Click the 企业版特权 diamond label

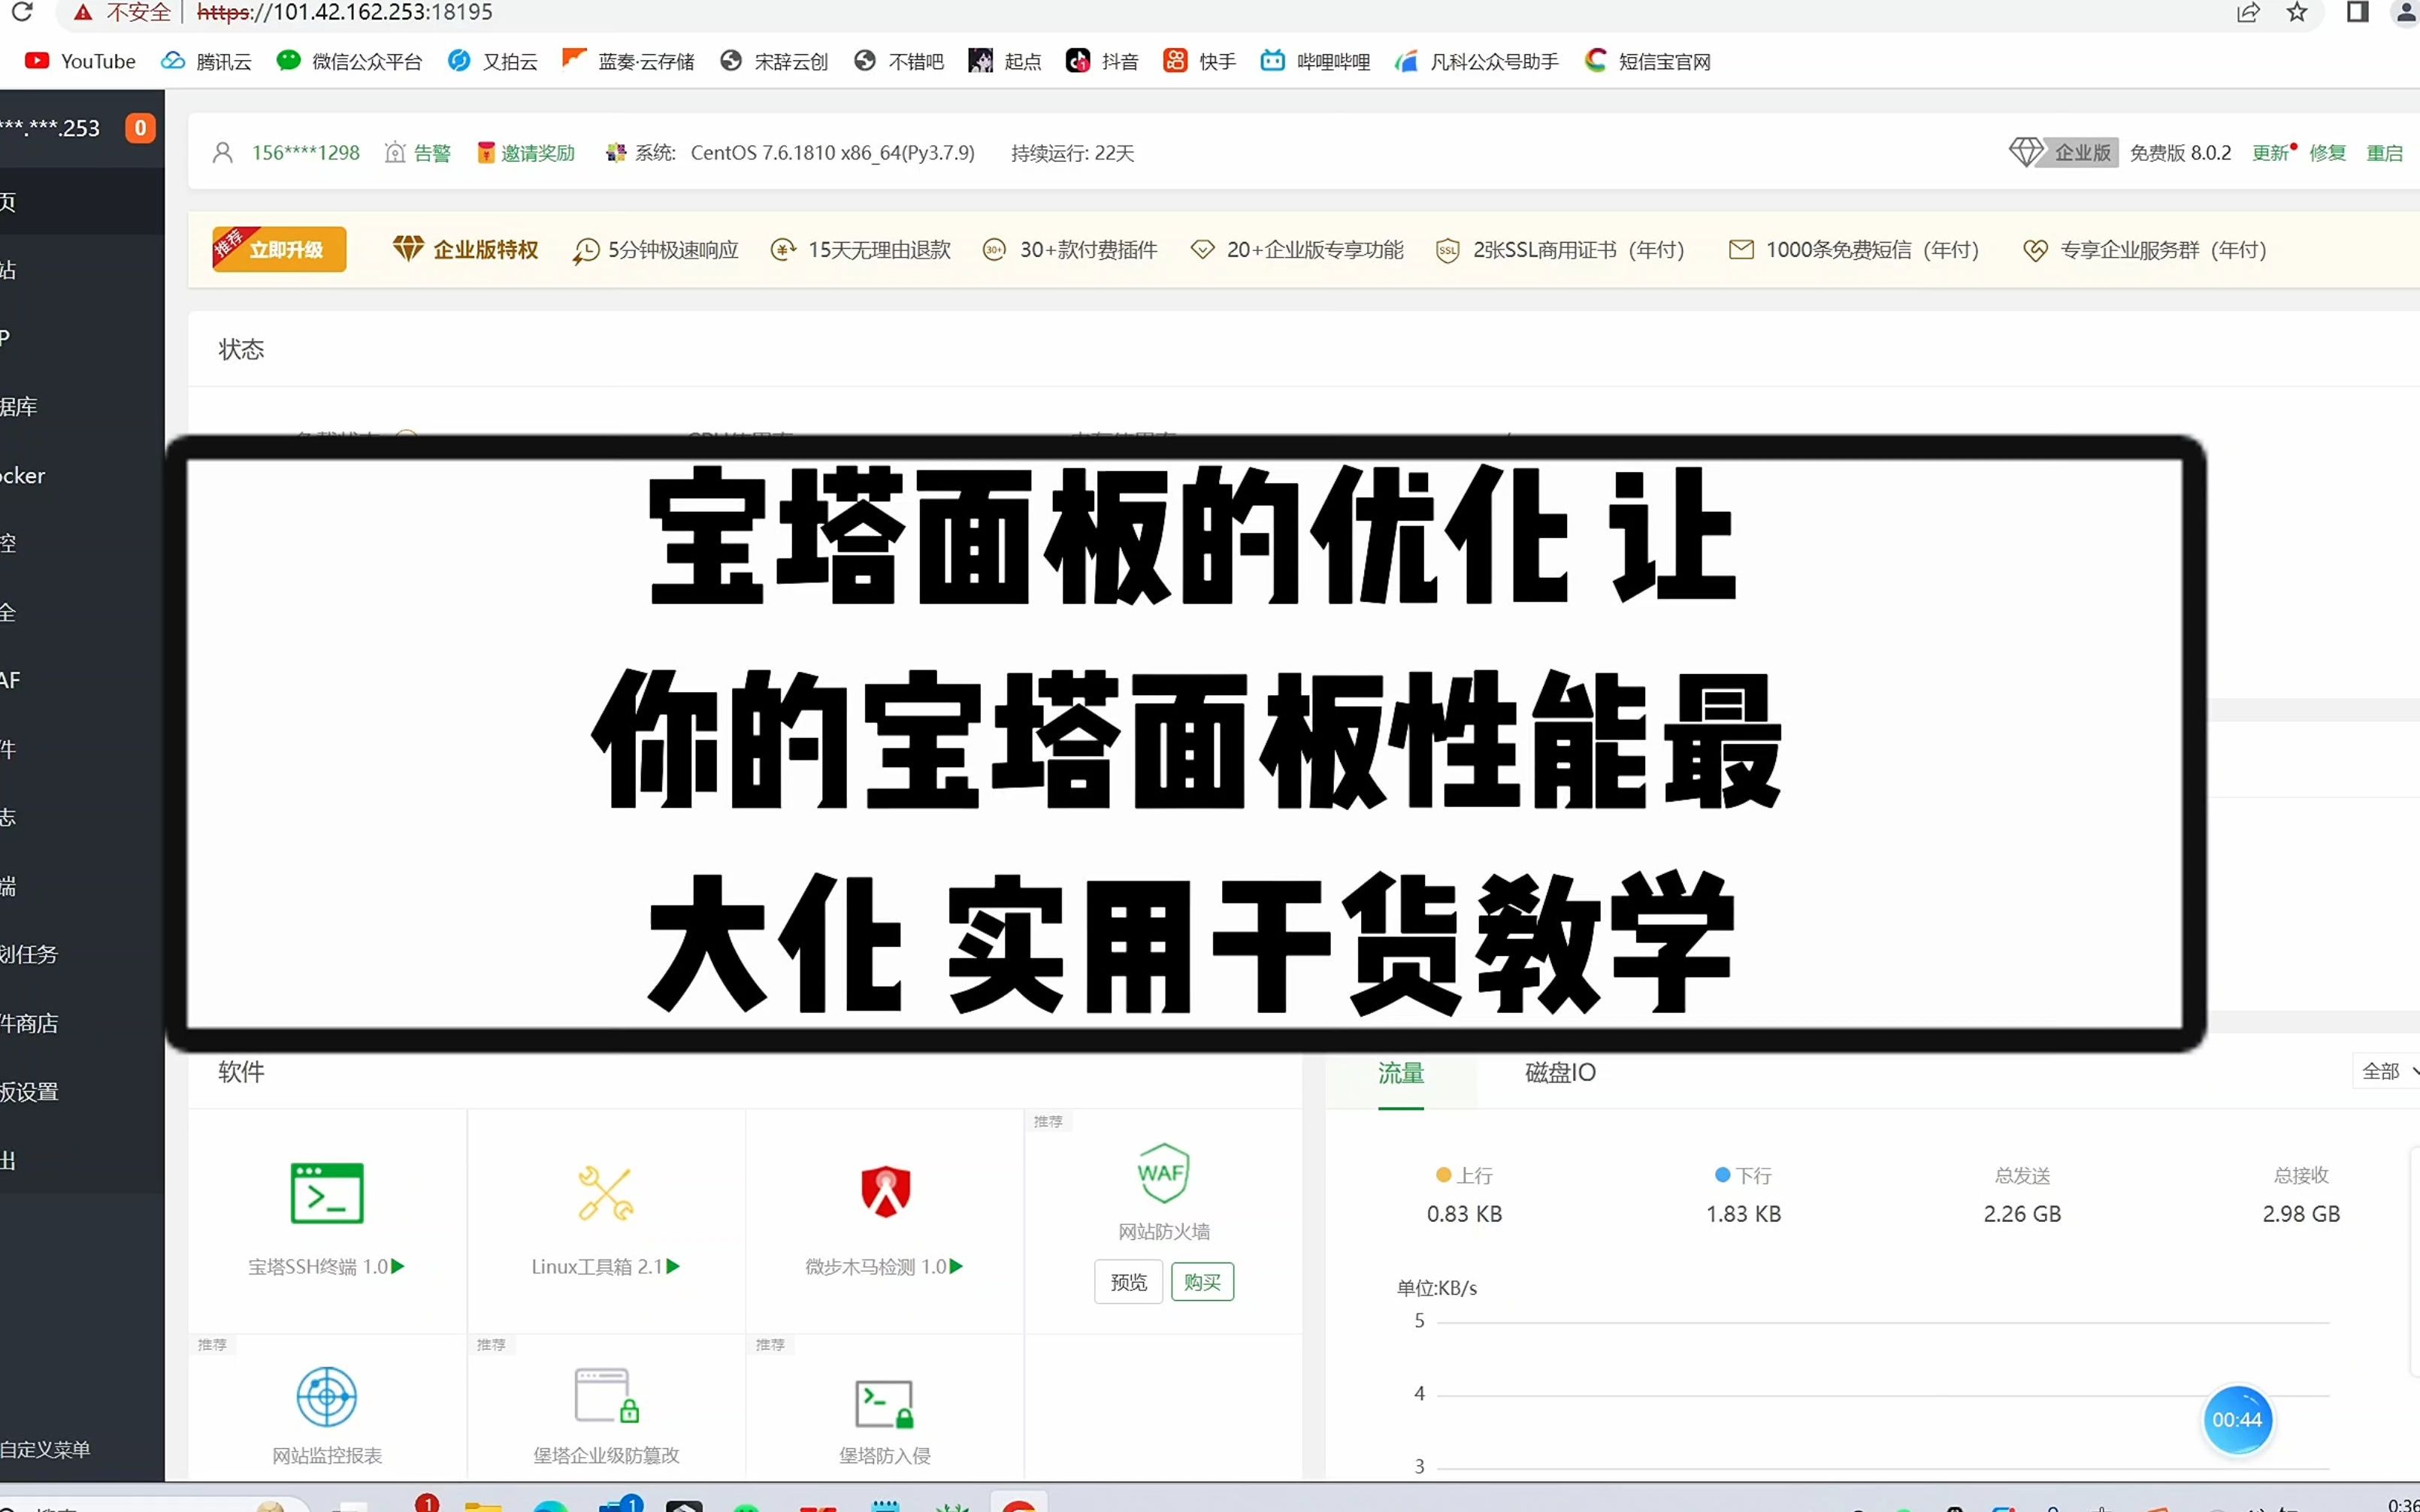tap(466, 249)
